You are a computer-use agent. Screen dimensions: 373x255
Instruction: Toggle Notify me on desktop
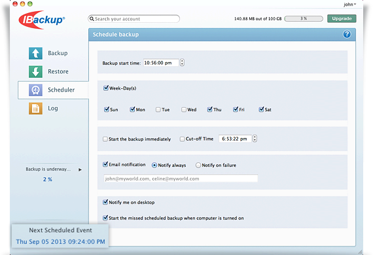point(105,202)
